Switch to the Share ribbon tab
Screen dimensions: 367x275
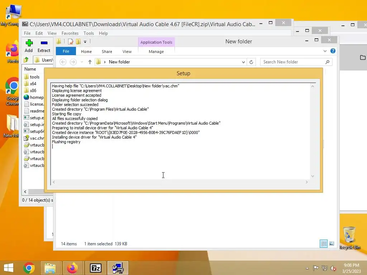point(107,52)
